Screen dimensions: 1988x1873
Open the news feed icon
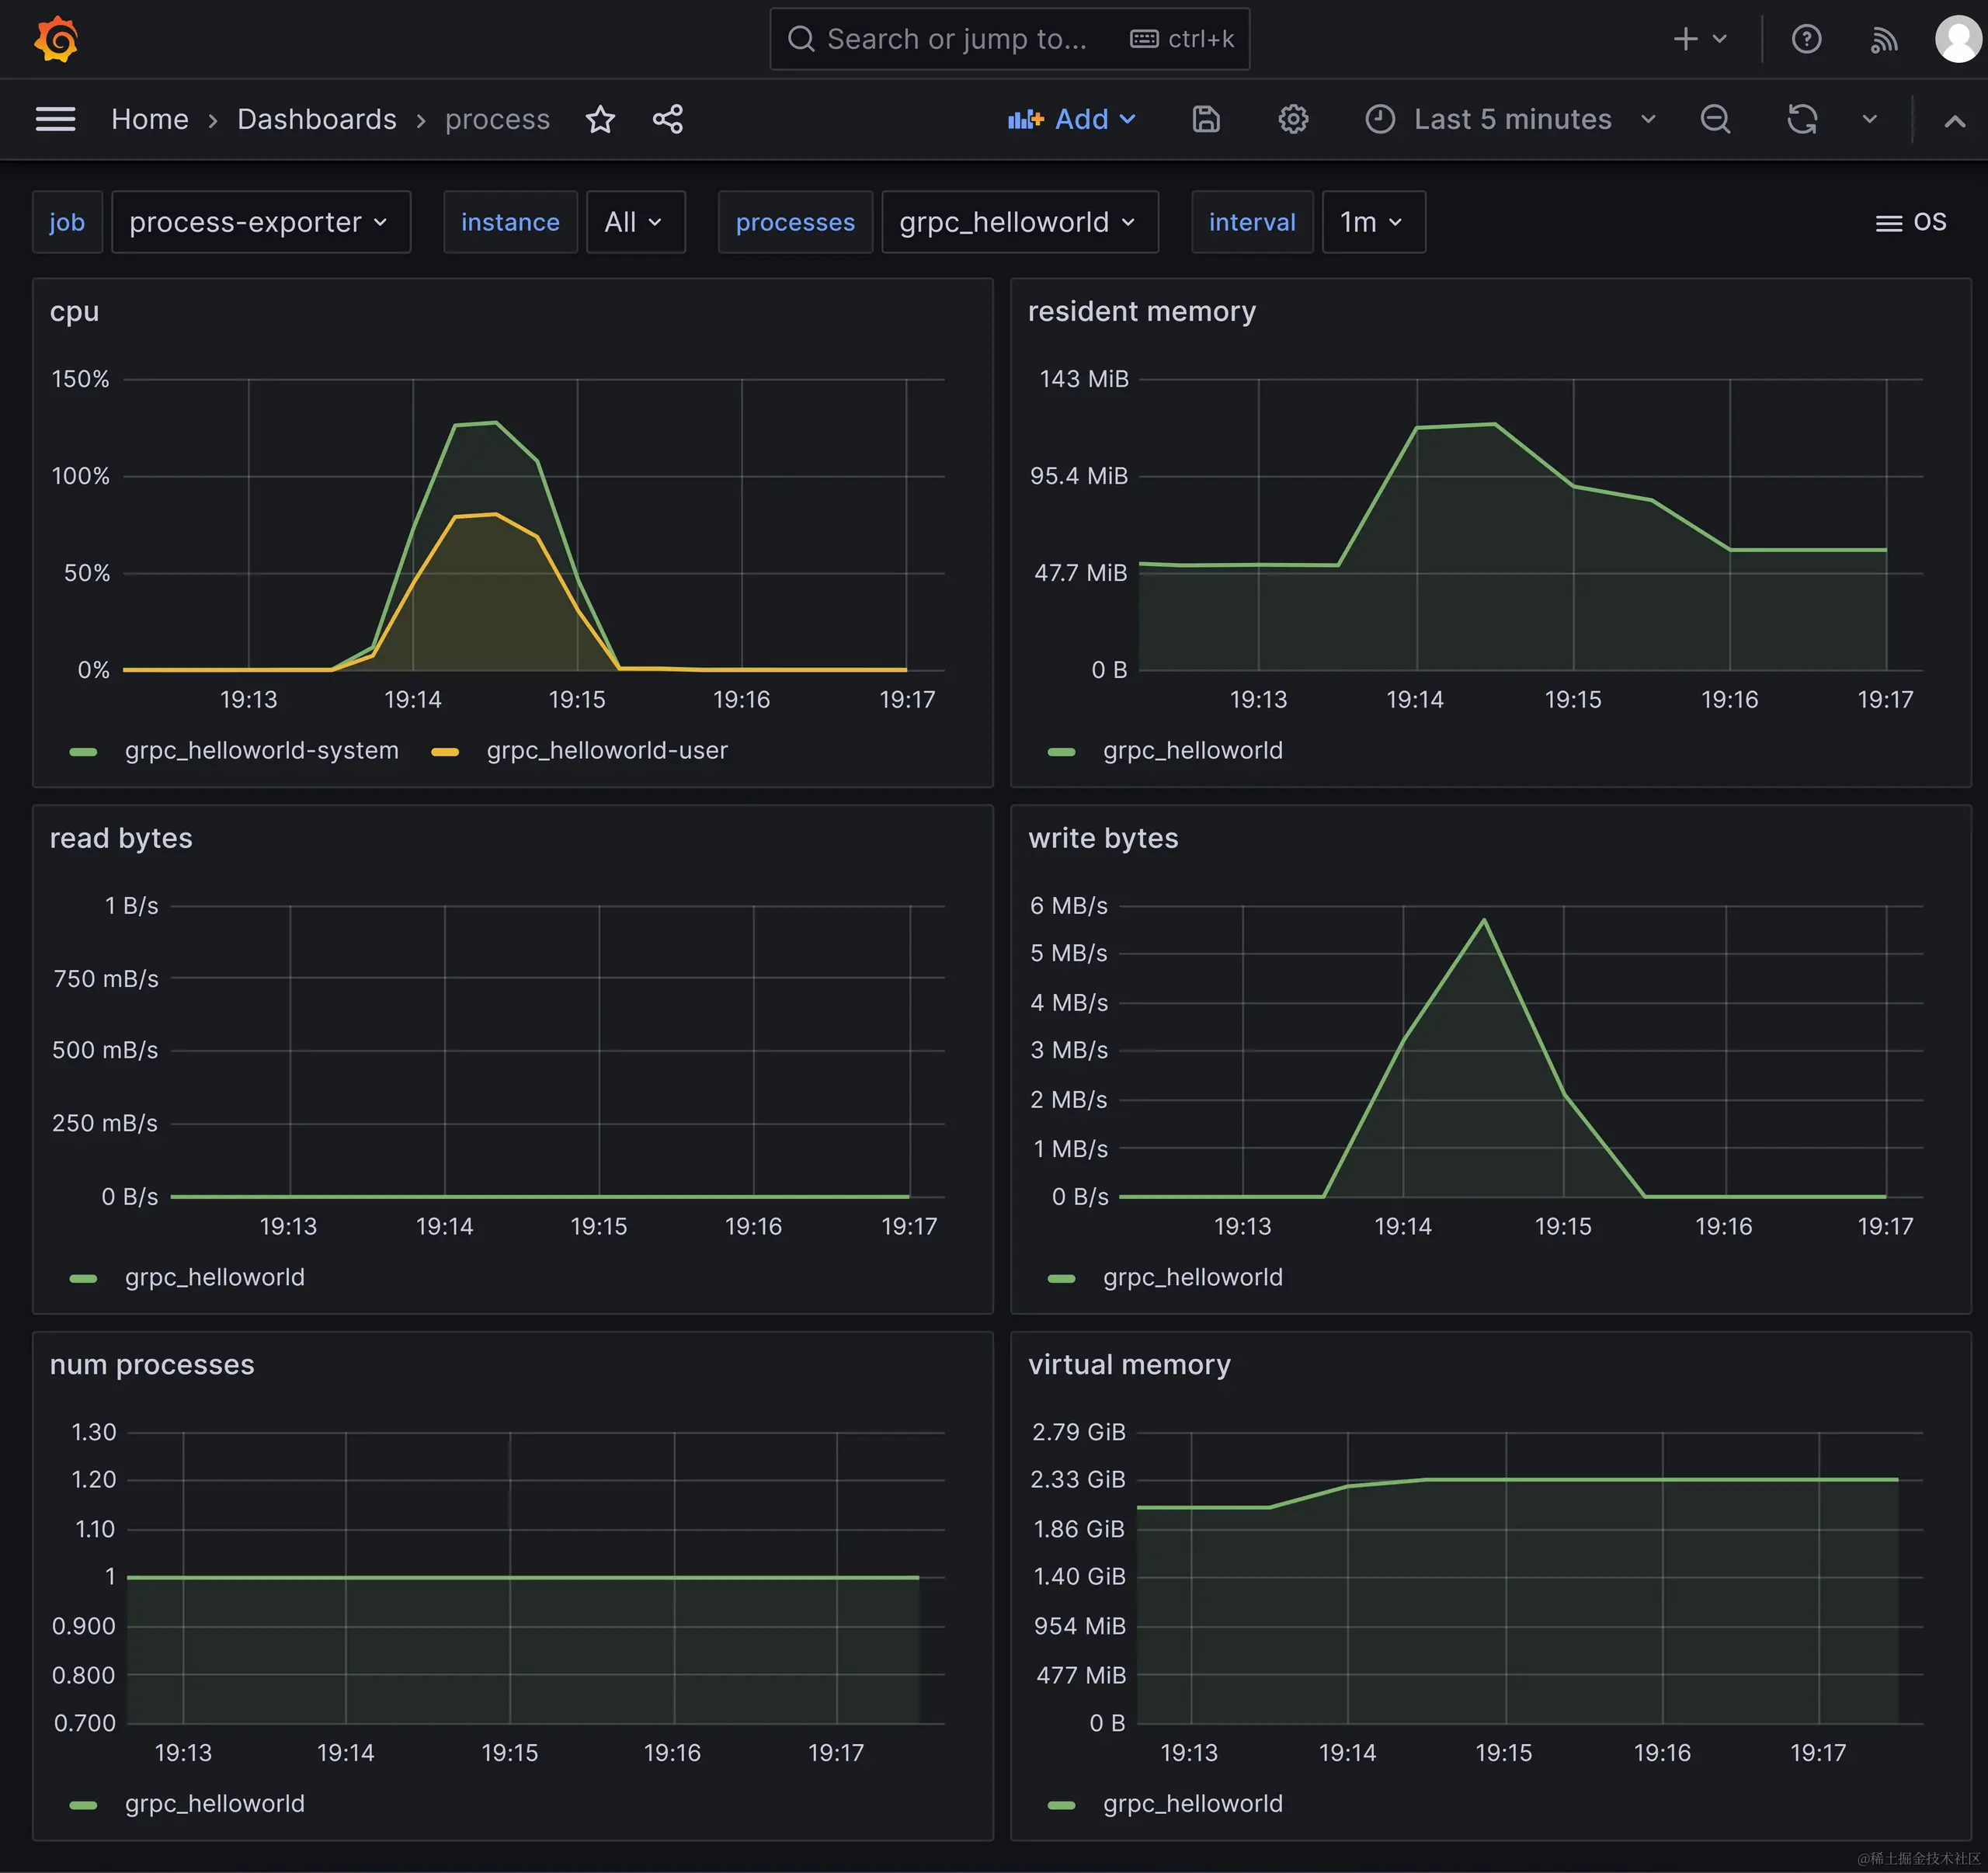coord(1883,39)
